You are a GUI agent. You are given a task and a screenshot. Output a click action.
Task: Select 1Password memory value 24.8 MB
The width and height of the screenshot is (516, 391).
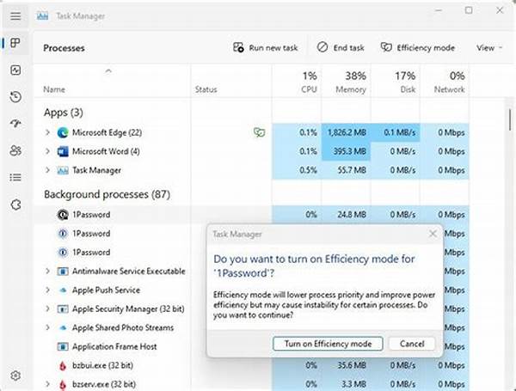(352, 215)
